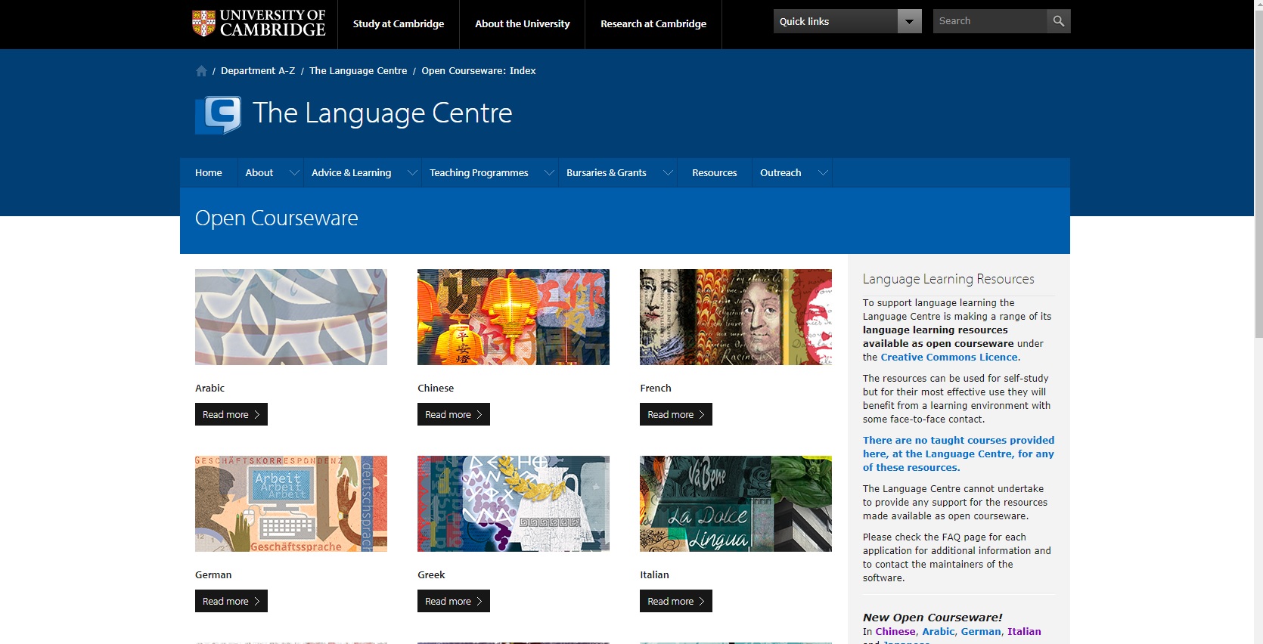Open the Italian link under New Open Courseware

tap(1024, 632)
